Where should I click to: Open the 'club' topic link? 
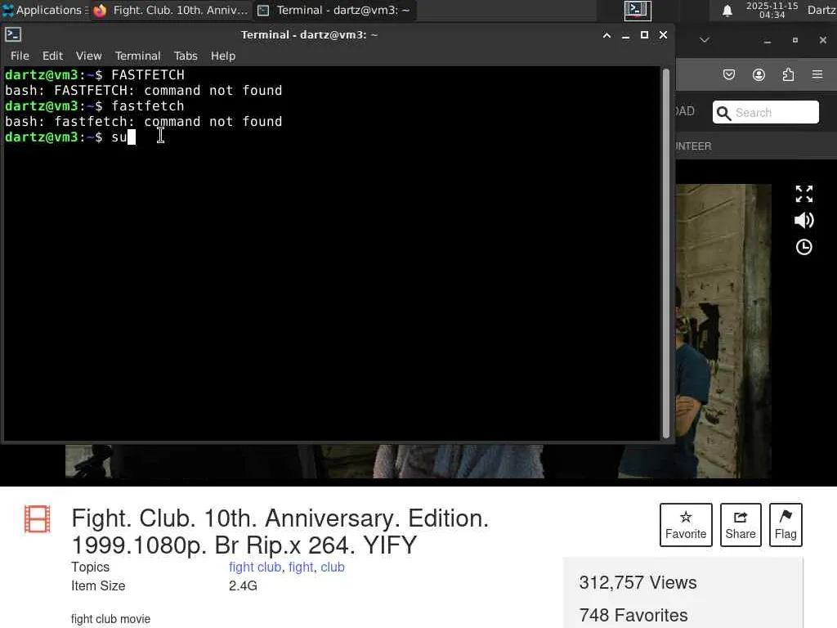333,567
